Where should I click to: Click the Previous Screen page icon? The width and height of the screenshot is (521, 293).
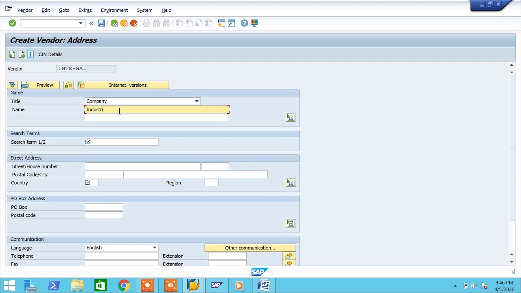click(12, 54)
